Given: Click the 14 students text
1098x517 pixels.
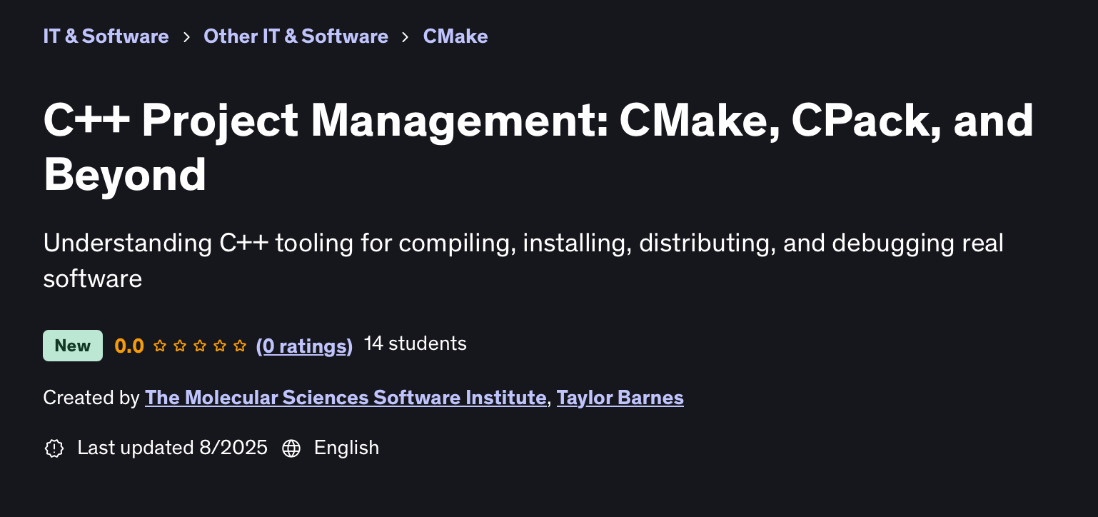Looking at the screenshot, I should coord(415,344).
